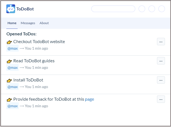Switch to the Home tab
Image resolution: width=171 pixels, height=127 pixels.
12,23
